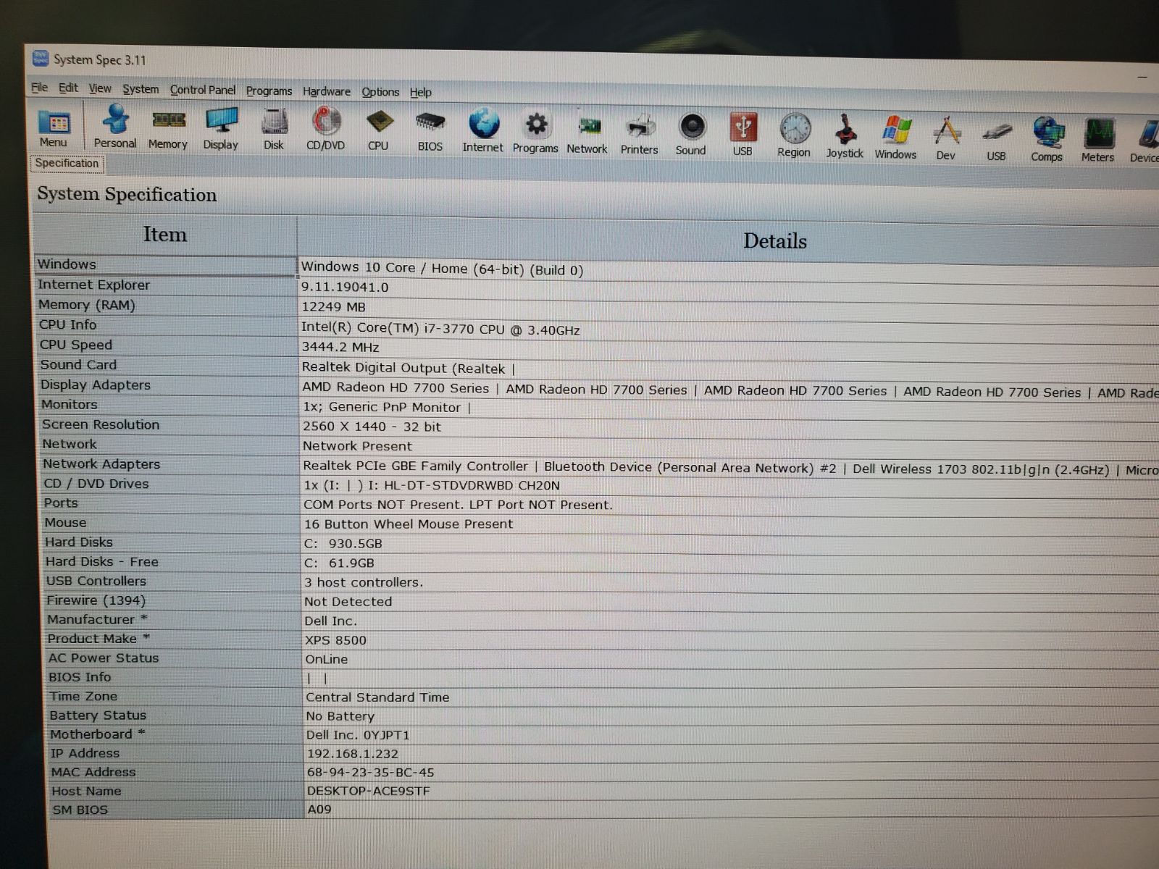The height and width of the screenshot is (869, 1159).
Task: Open the Internet globe icon
Action: [x=483, y=130]
